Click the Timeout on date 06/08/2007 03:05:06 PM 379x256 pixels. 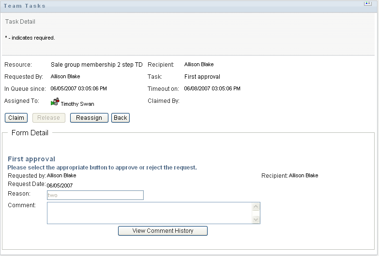point(212,88)
